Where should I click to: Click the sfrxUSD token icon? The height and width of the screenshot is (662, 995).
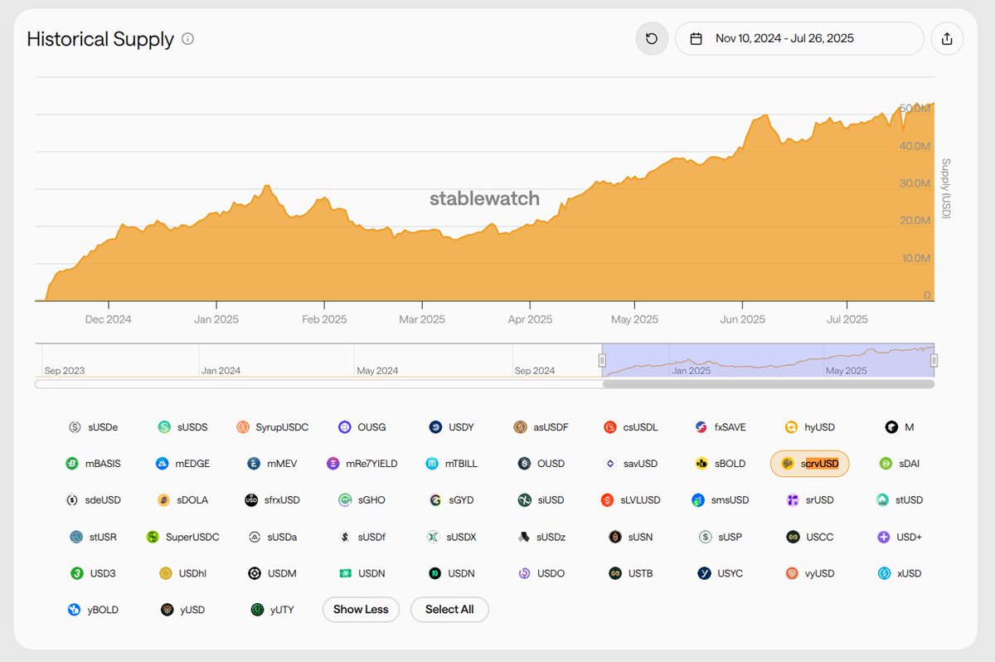(x=251, y=500)
